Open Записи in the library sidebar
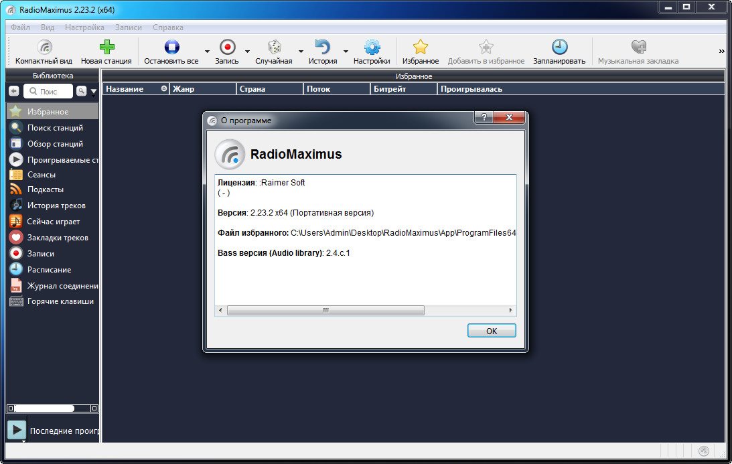 (53, 254)
